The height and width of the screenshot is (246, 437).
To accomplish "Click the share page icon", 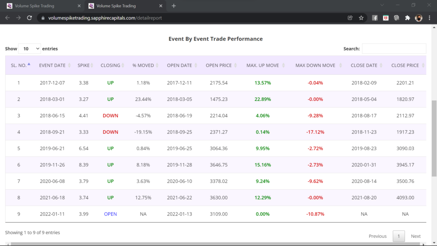I will 350,18.
